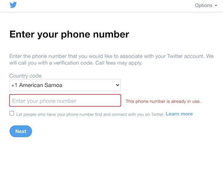Click the chevron arrow in country code dropdown
Viewport: 223px width, 172px height.
click(x=118, y=85)
